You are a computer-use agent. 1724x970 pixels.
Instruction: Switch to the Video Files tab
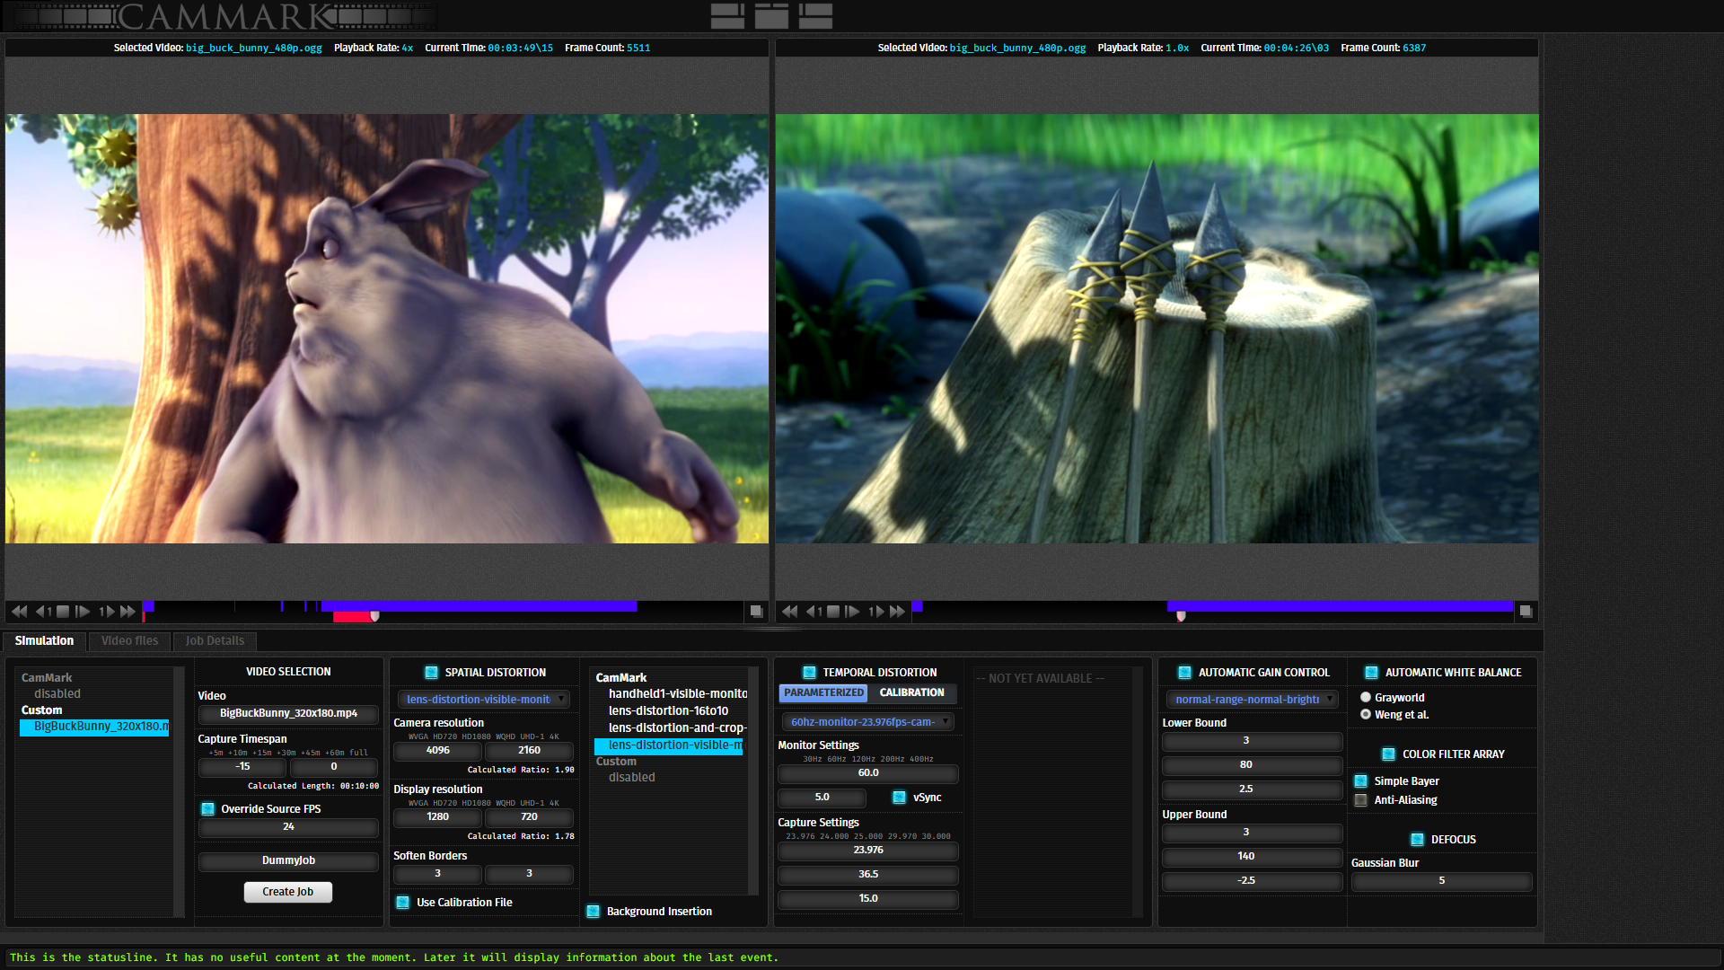click(x=129, y=639)
